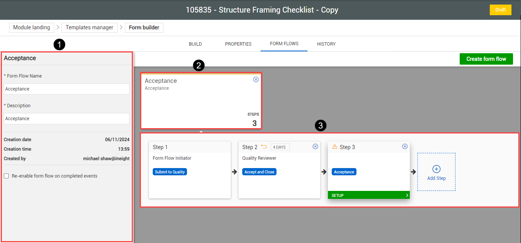
Task: Enable re-enable form flow on completed events
Action: coord(6,176)
